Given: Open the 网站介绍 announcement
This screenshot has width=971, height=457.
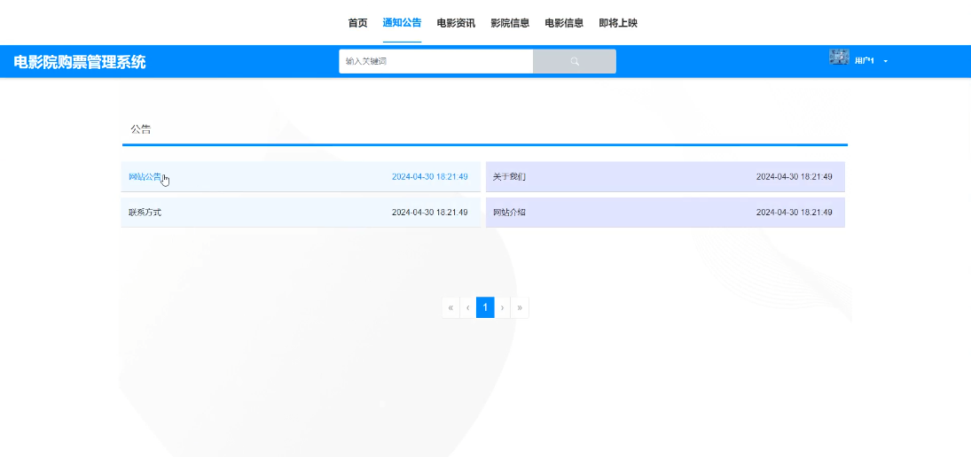Looking at the screenshot, I should pyautogui.click(x=665, y=212).
